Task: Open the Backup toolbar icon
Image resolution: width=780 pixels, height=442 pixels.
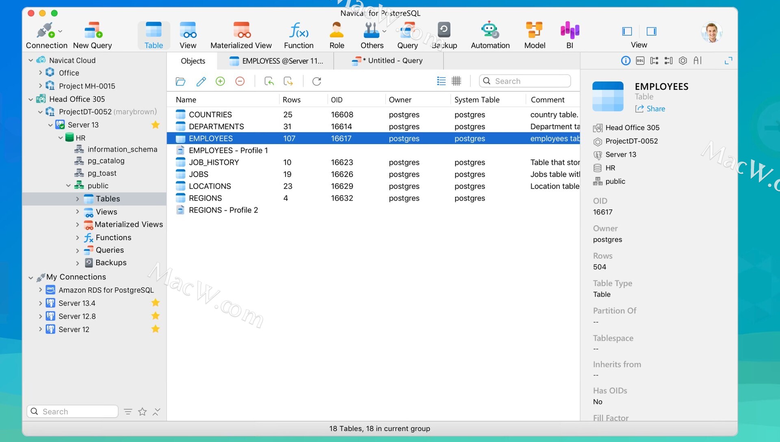Action: (x=444, y=36)
